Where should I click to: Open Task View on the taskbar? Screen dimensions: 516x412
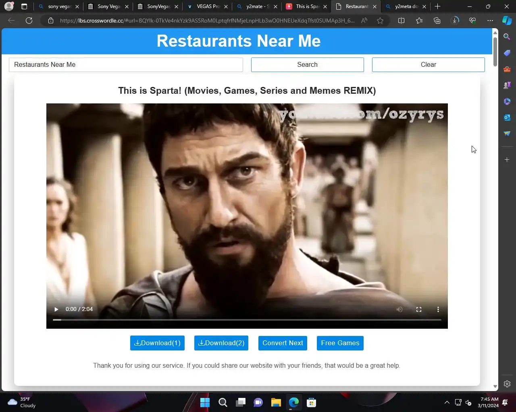coord(241,402)
